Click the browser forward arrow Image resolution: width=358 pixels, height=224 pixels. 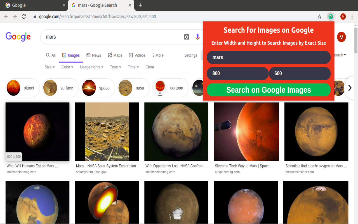point(15,17)
